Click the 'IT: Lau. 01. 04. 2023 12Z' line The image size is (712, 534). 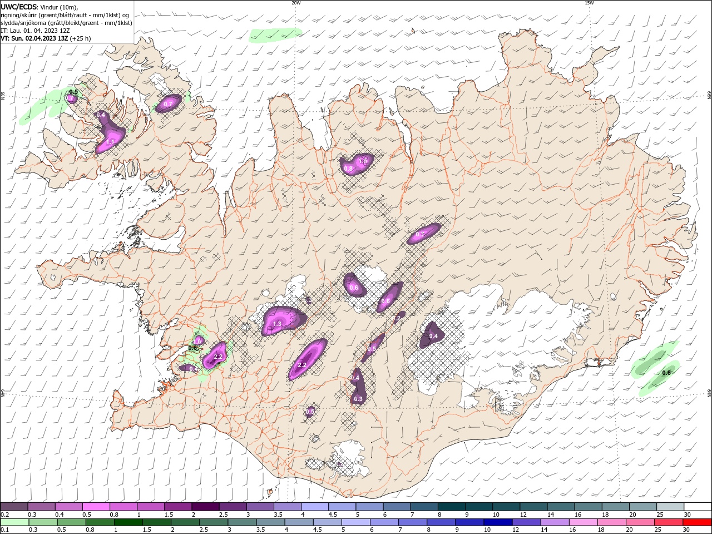[x=36, y=31]
